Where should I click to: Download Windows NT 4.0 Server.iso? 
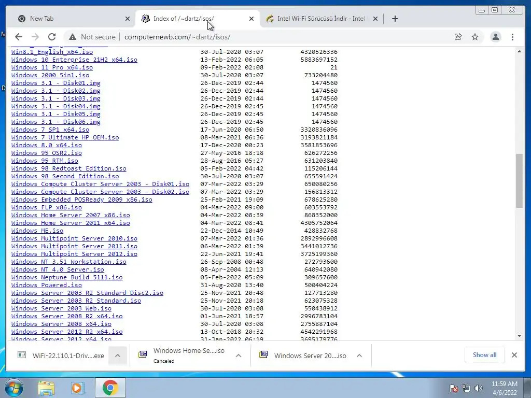[x=58, y=269]
